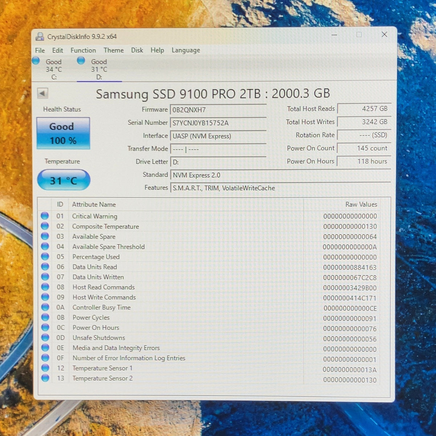Click the Serial Number field
Screen dimensions: 436x436
[x=218, y=123]
